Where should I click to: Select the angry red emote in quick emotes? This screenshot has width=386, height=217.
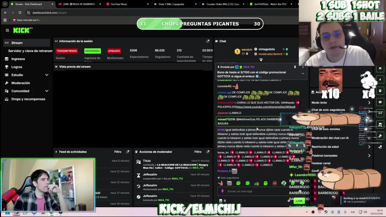click(275, 183)
